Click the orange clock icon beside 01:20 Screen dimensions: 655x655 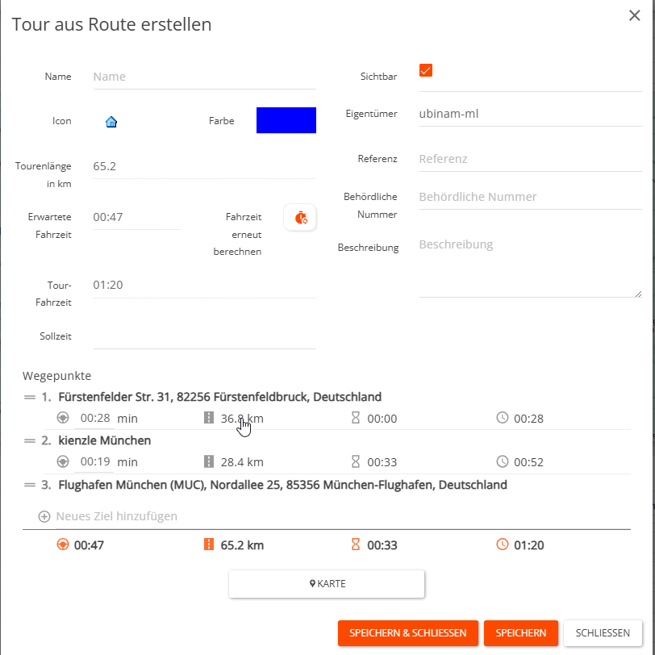(x=503, y=545)
